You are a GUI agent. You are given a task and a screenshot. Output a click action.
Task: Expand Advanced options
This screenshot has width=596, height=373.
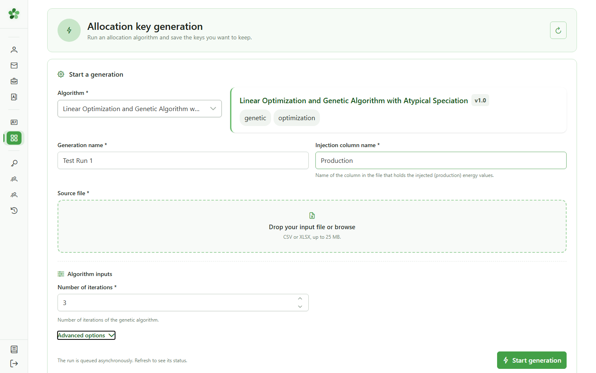pos(86,335)
